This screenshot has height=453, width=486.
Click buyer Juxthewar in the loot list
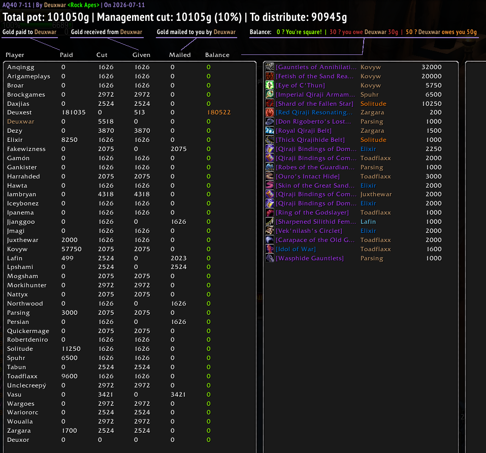click(376, 194)
